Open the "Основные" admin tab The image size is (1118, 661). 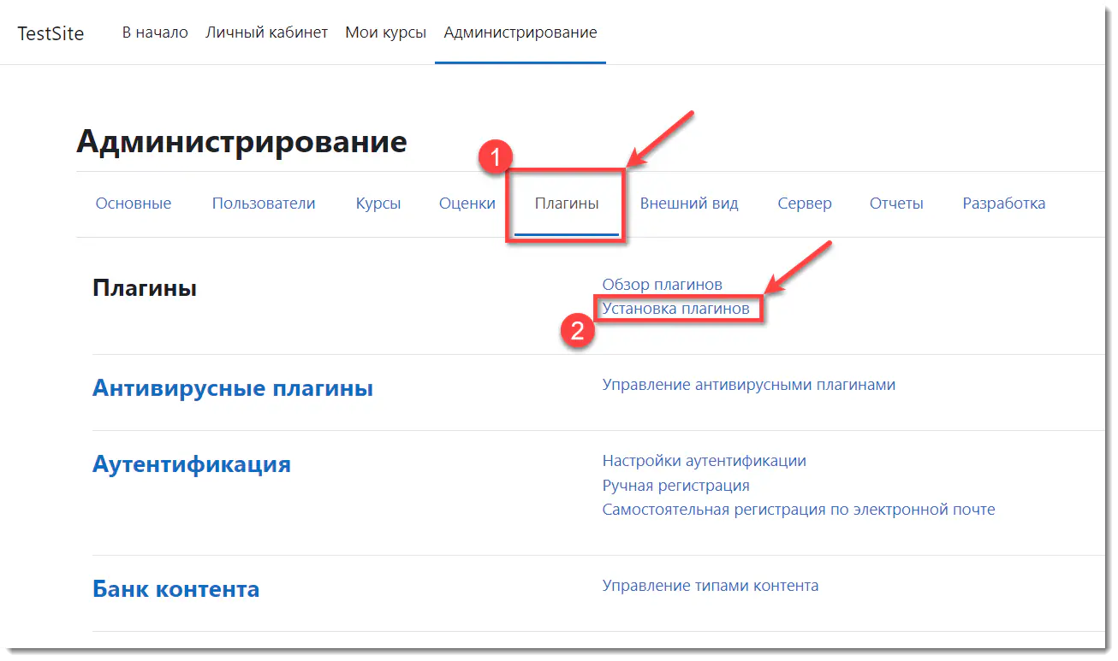tap(134, 204)
